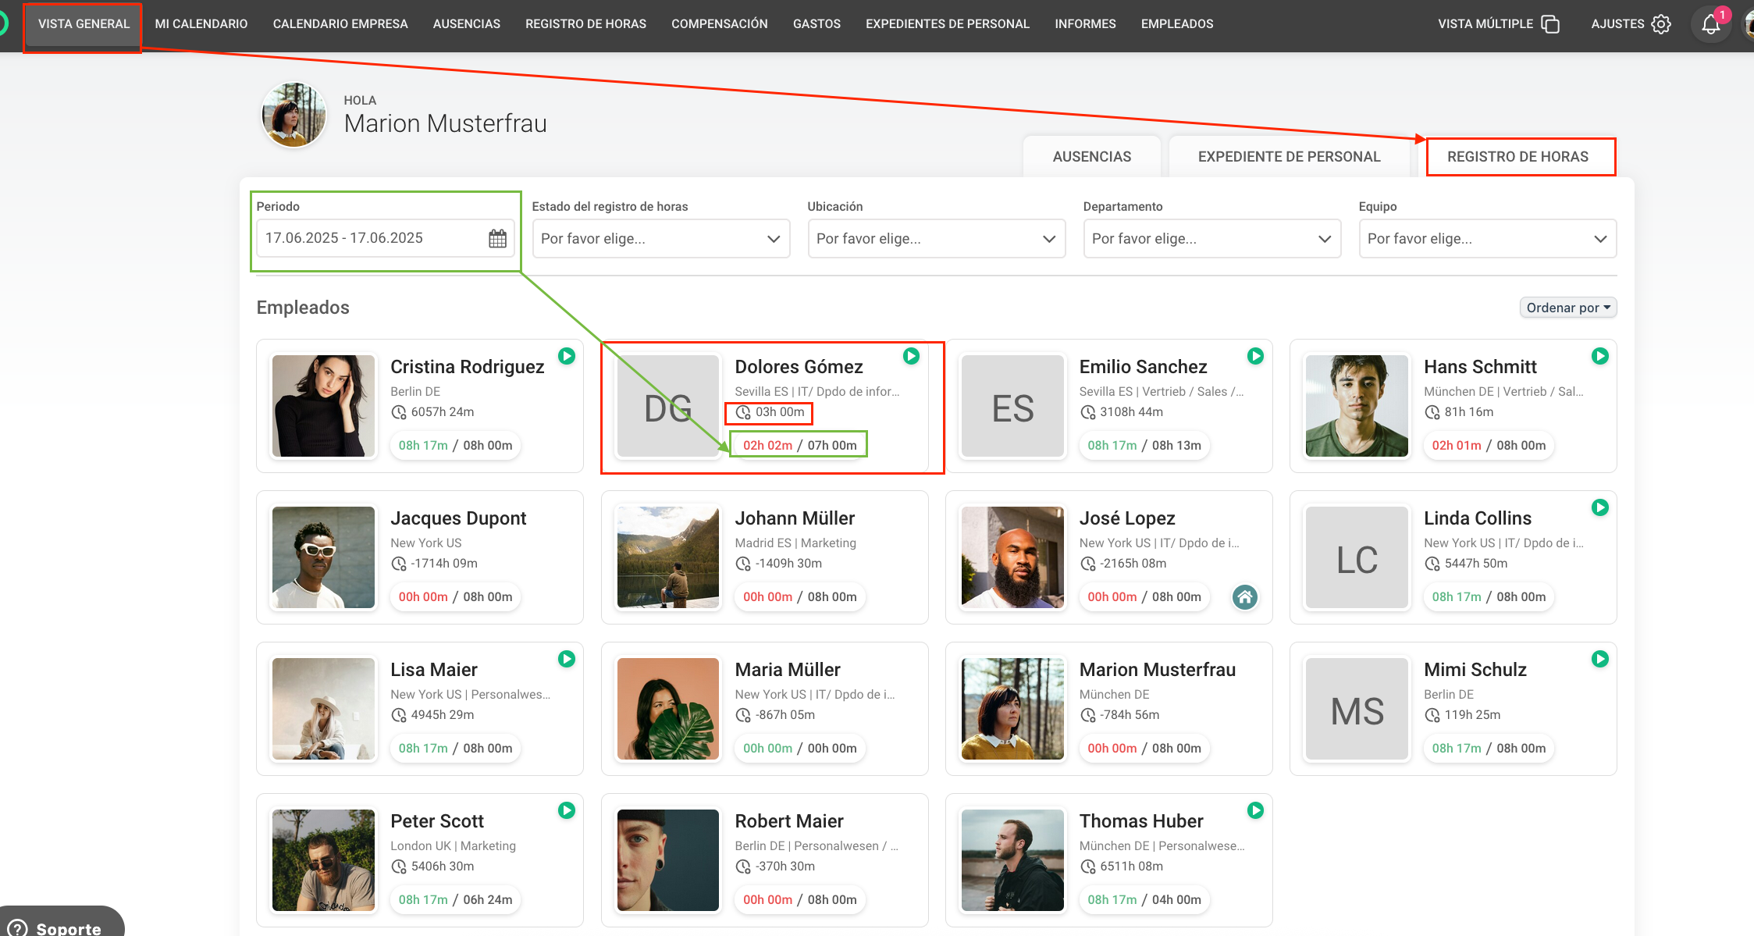Switch to the Expediente de Personal tab
The image size is (1754, 936).
tap(1289, 157)
